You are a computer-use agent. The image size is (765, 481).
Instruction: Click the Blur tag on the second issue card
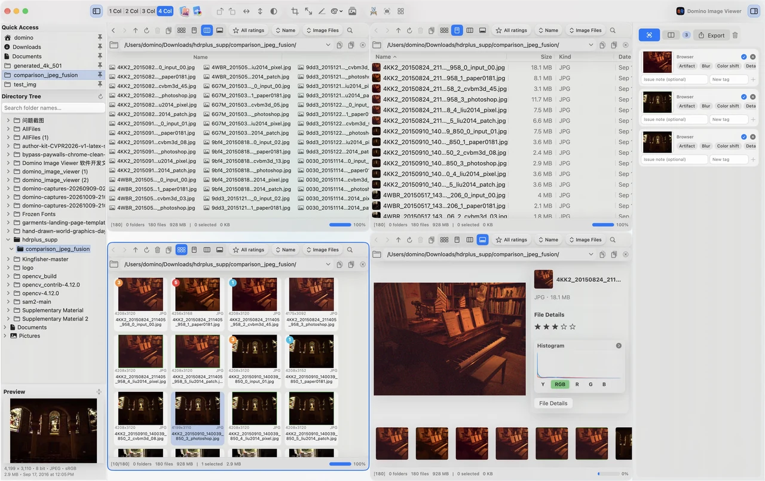click(706, 106)
